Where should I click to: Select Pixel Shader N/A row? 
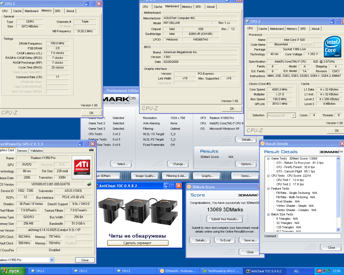tap(288, 201)
